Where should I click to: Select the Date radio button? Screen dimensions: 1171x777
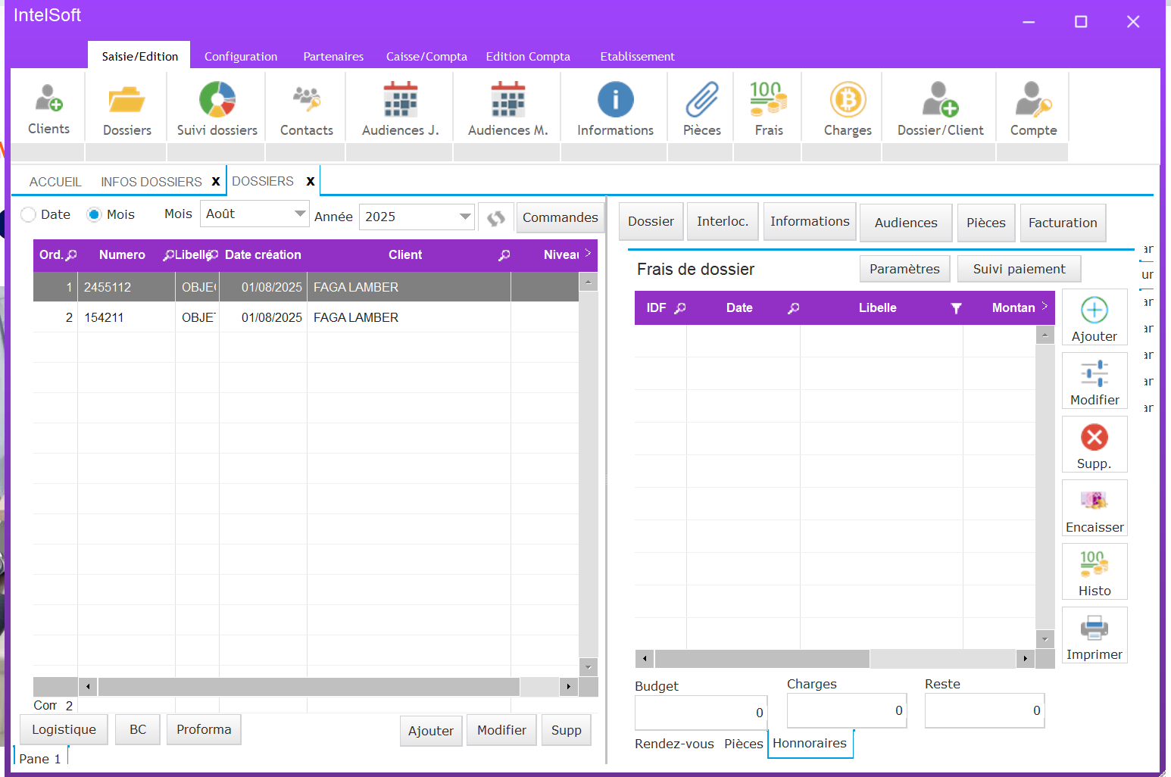click(29, 215)
